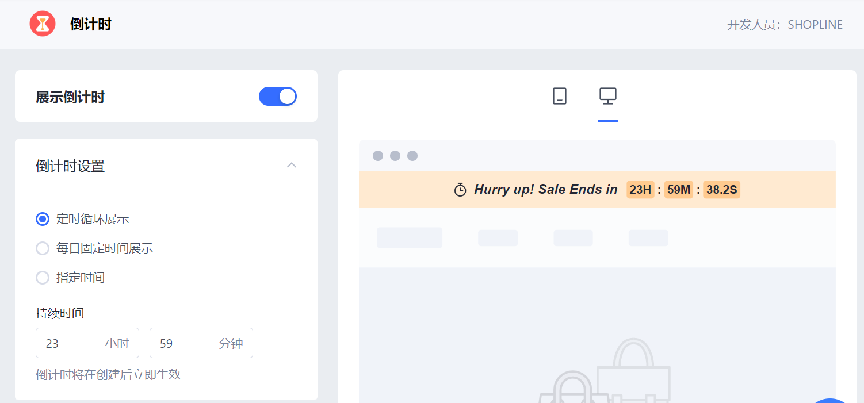This screenshot has height=403, width=864.
Task: Click the stopwatch icon in banner
Action: (x=460, y=190)
